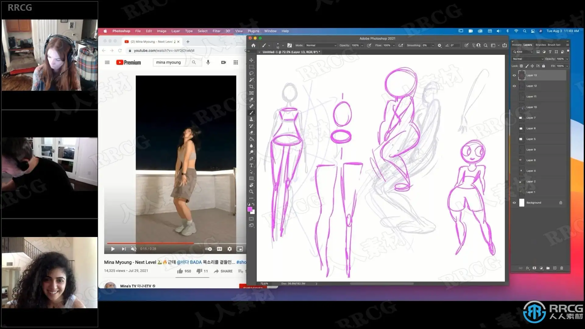Play the YouTube video

pyautogui.click(x=113, y=249)
